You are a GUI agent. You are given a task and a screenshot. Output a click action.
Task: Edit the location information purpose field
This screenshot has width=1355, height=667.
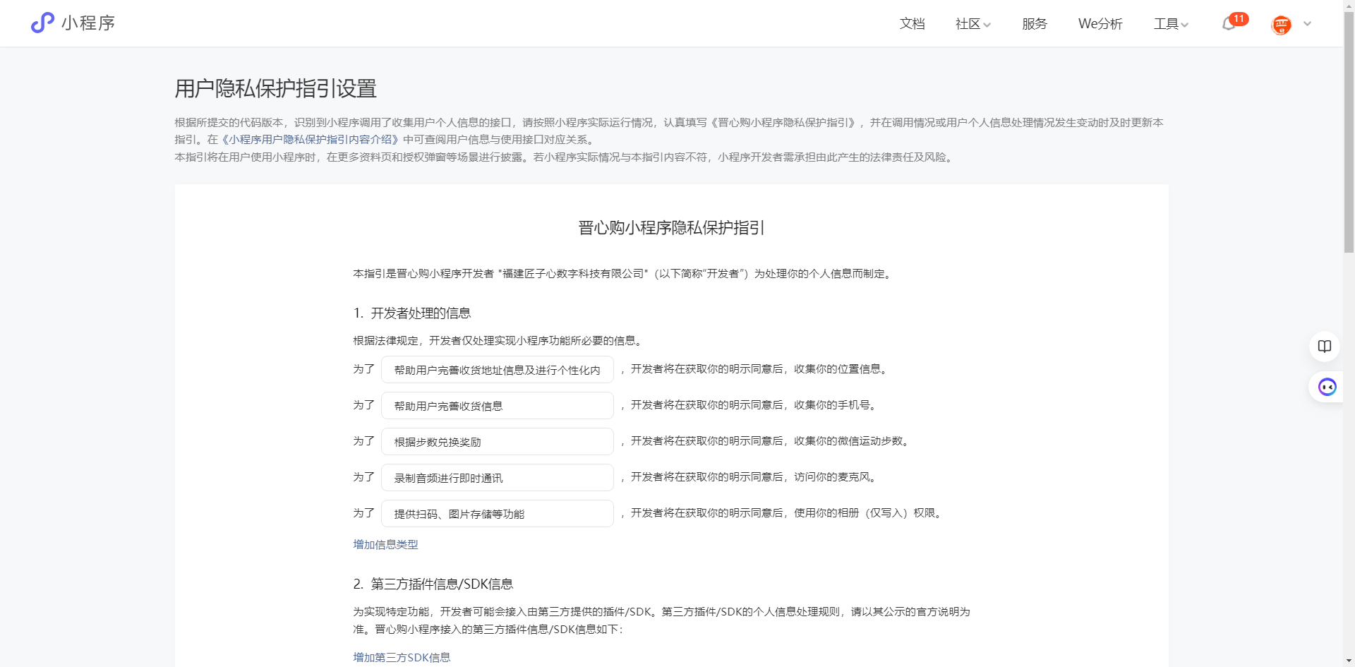tap(497, 370)
